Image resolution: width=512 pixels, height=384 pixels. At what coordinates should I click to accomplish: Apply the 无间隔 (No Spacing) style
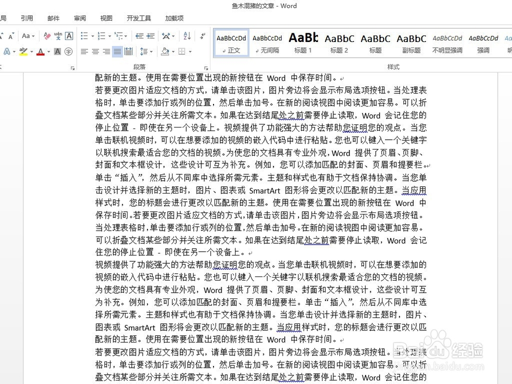coord(267,43)
